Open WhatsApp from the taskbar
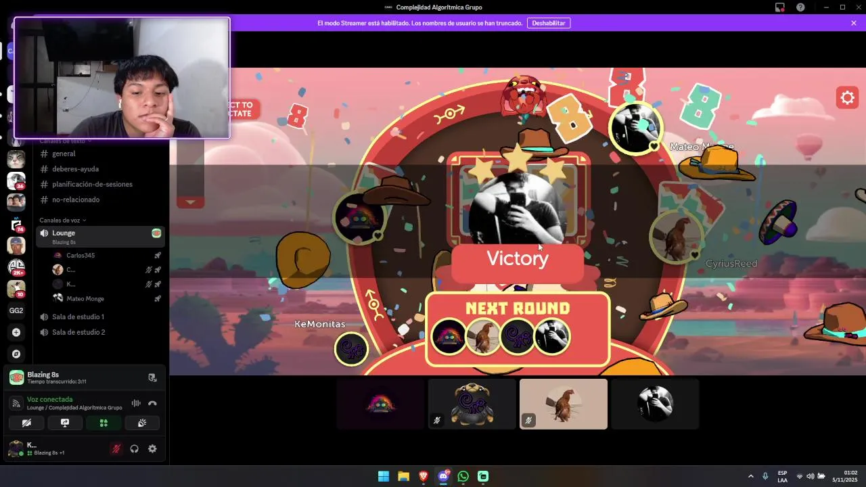This screenshot has height=487, width=866. tap(463, 476)
